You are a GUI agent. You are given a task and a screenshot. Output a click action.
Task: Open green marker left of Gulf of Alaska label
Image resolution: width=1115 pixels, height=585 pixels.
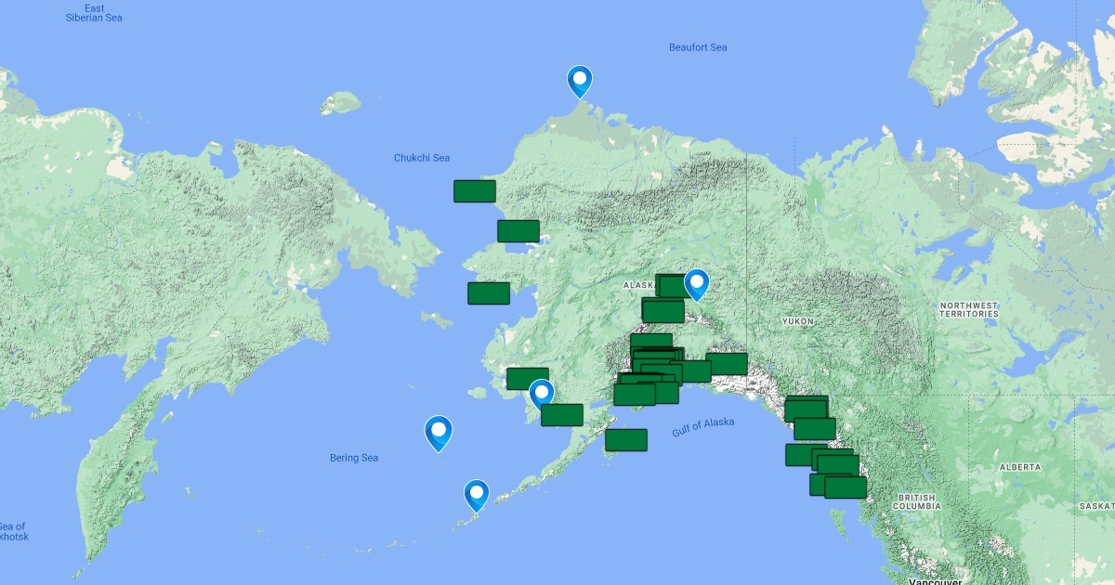[x=625, y=440]
